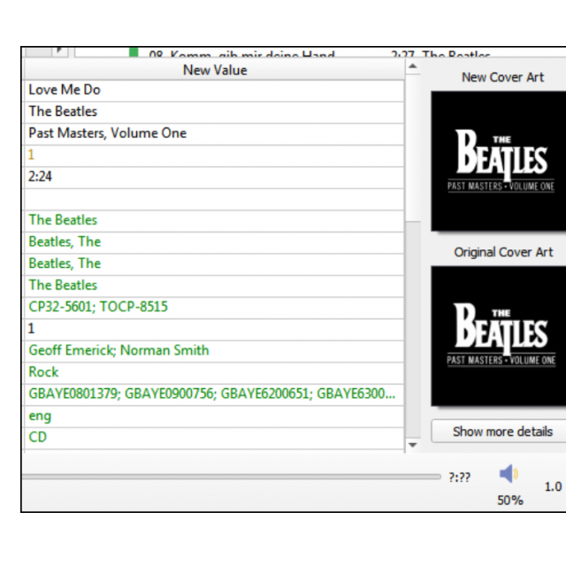The image size is (566, 566).
Task: Click the volume speaker icon
Action: point(509,473)
